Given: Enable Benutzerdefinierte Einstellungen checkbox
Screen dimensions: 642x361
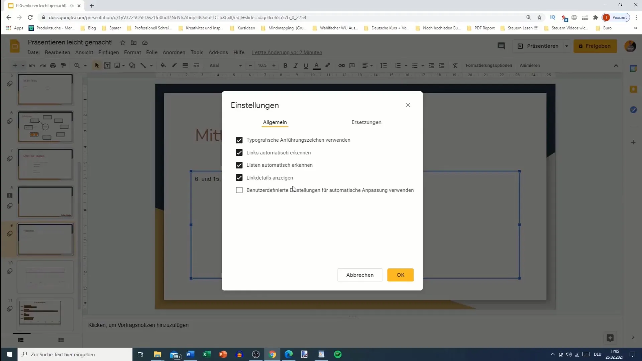Looking at the screenshot, I should (x=239, y=190).
